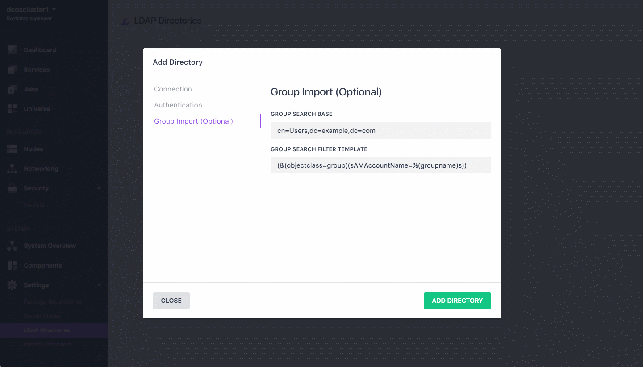Open Jobs in the sidebar
643x367 pixels.
coord(31,89)
